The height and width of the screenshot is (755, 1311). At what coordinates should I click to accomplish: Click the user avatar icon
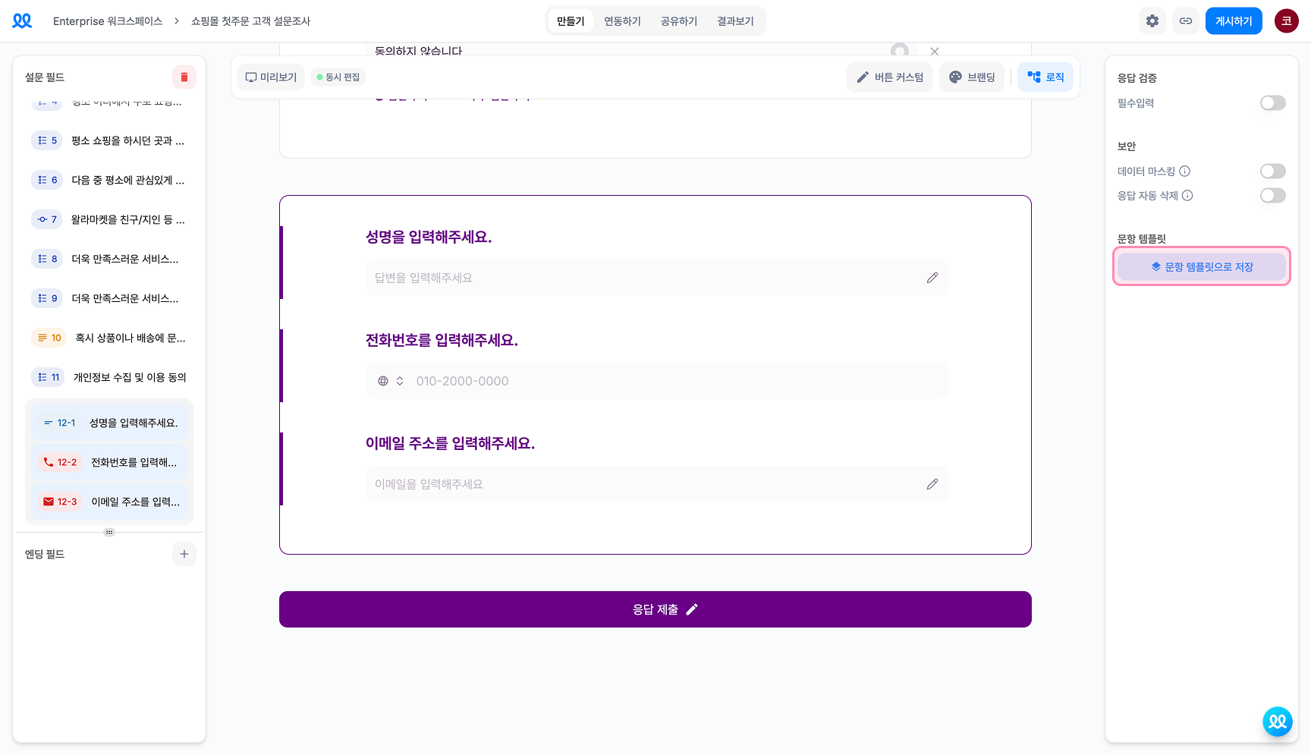[1287, 21]
